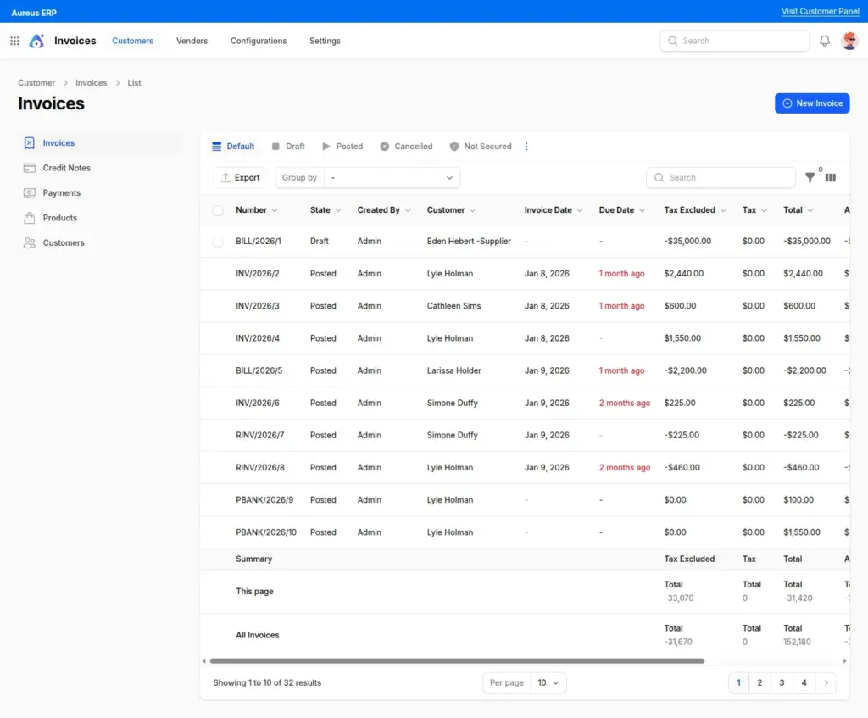Go to Payments in the sidebar

pyautogui.click(x=61, y=193)
